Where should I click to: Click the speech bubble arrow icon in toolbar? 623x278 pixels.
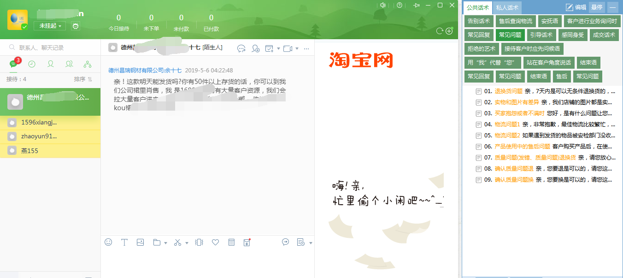pos(285,242)
